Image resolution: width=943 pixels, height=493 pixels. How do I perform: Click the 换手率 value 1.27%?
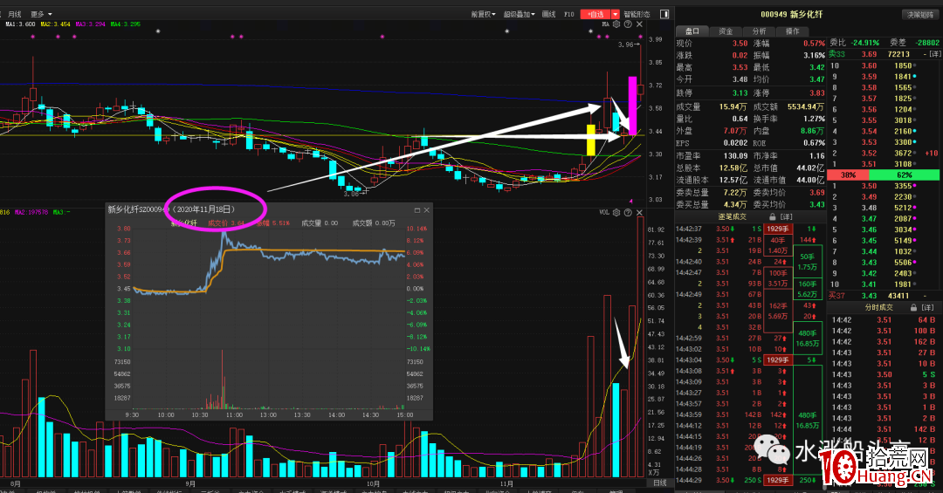(814, 119)
